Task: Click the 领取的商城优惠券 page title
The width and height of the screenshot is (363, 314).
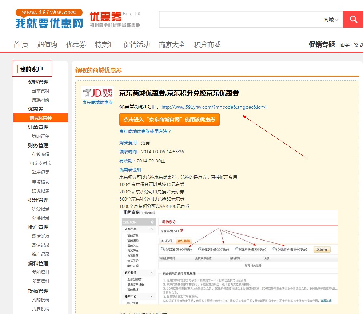Action: coord(99,70)
